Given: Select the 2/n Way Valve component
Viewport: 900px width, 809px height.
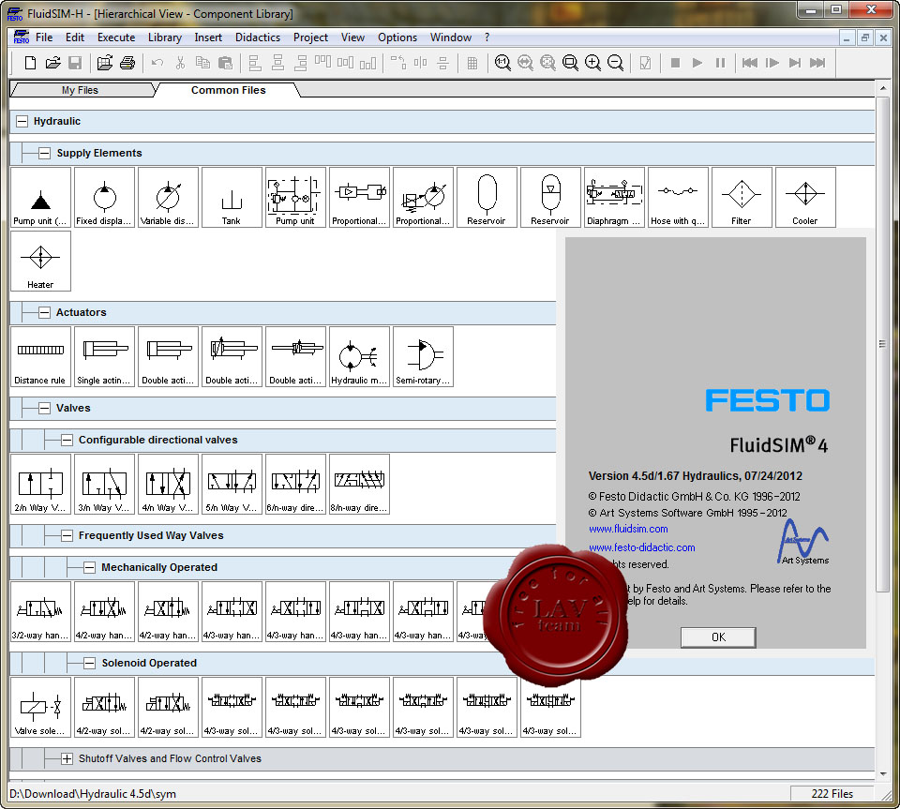Looking at the screenshot, I should pos(40,485).
